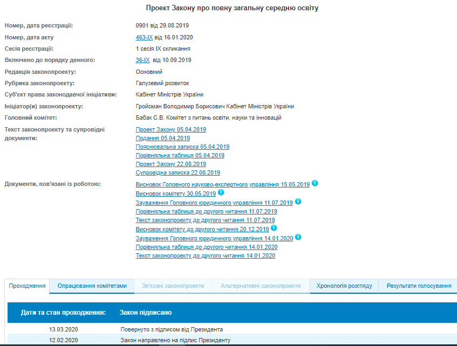Click info icon beside Зауваження 11.07.2019
The width and height of the screenshot is (457, 346).
298,202
